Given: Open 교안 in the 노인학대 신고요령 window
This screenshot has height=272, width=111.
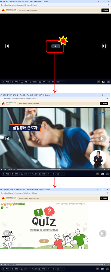Looking at the screenshot, I should coord(24,269).
